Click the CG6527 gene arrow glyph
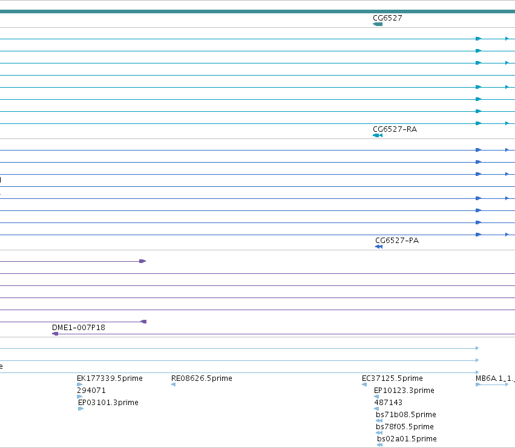 pos(378,24)
